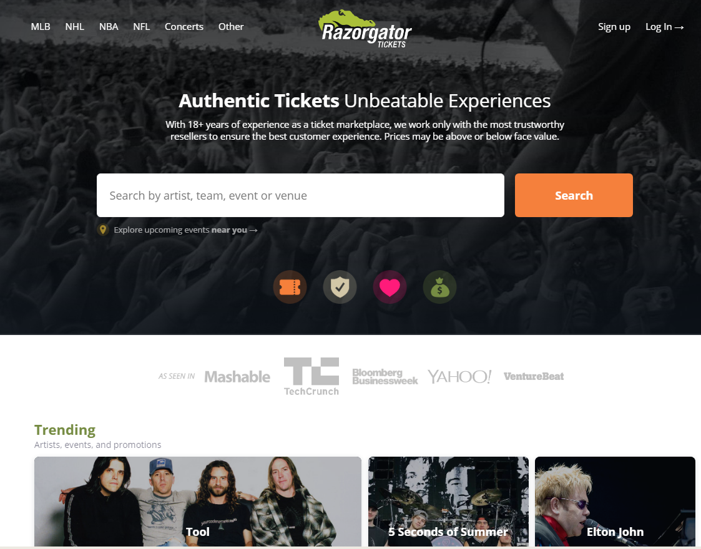Click the shield checkmark guarantee icon
The width and height of the screenshot is (701, 549).
pos(340,287)
